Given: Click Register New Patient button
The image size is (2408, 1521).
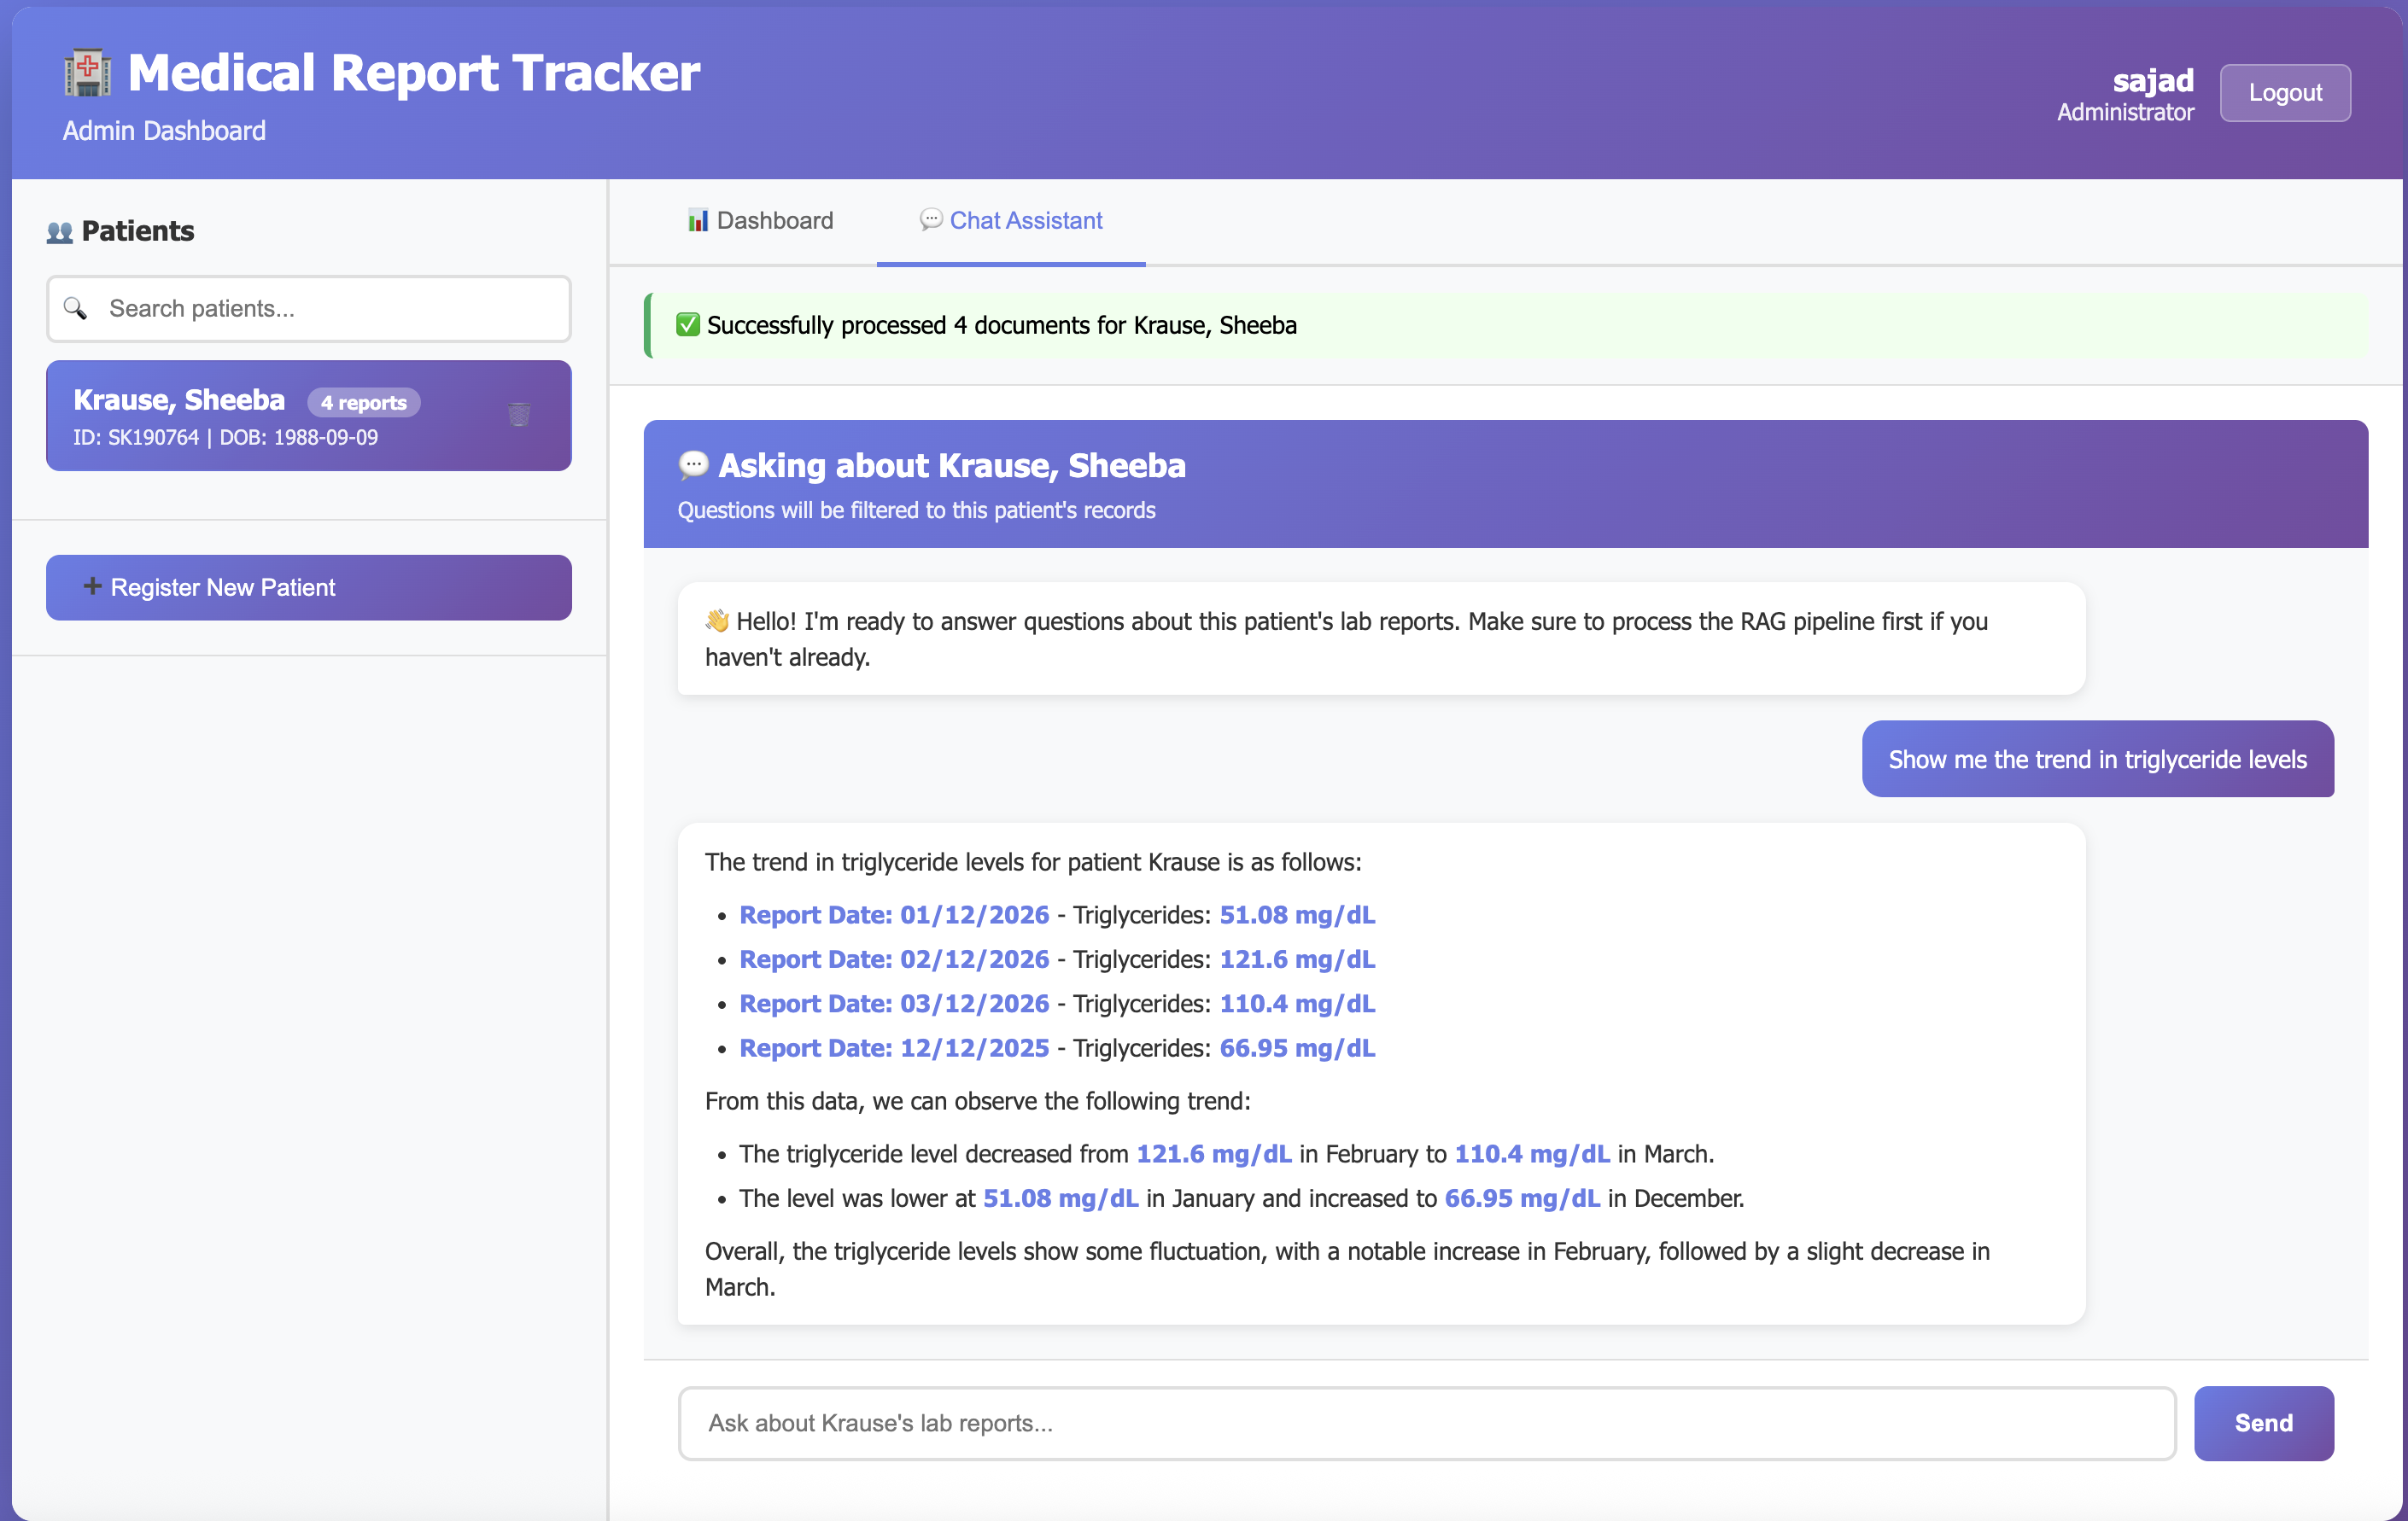Looking at the screenshot, I should (x=308, y=587).
